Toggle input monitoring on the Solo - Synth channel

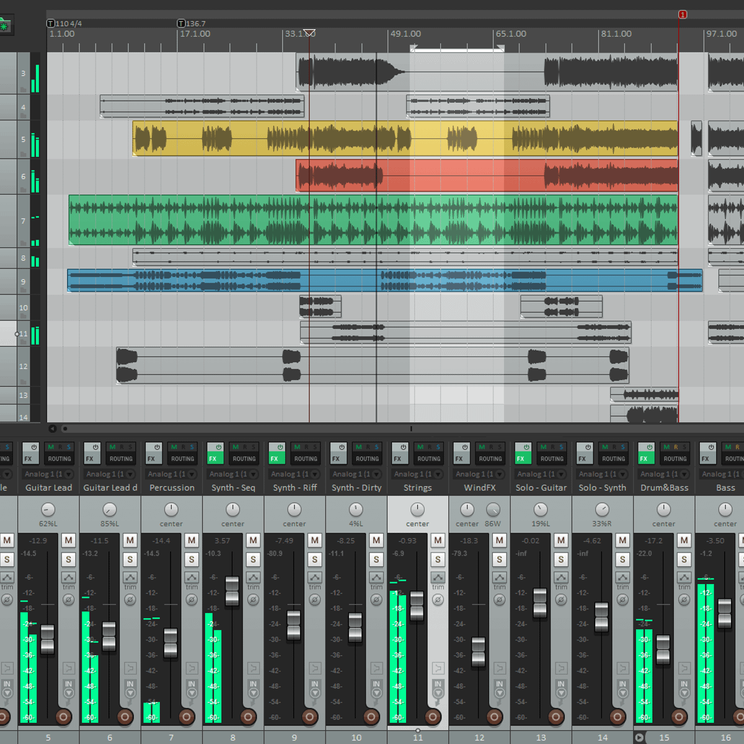click(x=622, y=688)
